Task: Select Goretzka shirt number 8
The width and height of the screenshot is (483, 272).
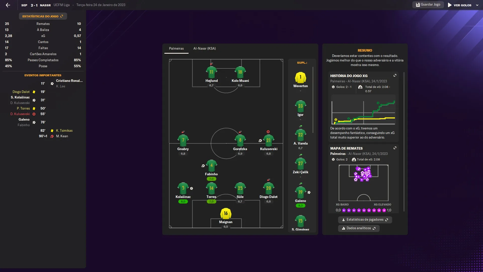Action: (240, 141)
